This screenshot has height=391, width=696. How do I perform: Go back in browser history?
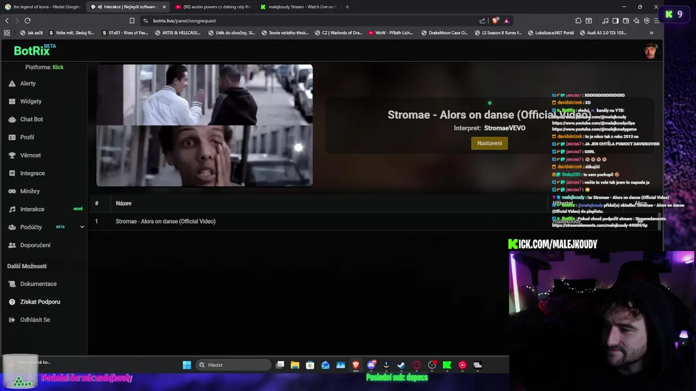(x=7, y=21)
